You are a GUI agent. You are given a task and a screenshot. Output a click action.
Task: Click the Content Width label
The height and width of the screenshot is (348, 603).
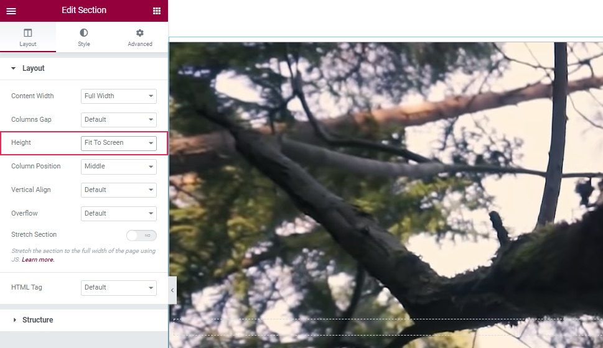coord(32,96)
